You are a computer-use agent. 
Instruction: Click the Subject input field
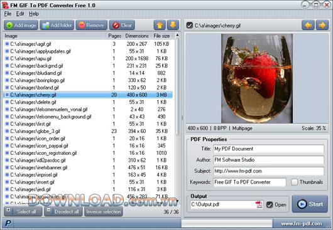coord(269,171)
